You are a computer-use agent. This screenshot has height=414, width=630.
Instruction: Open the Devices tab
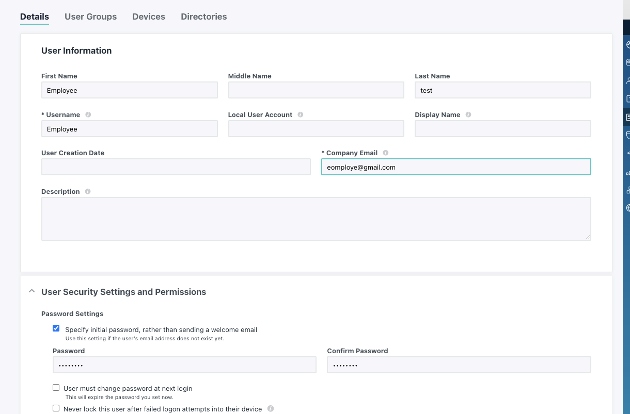[x=149, y=16]
